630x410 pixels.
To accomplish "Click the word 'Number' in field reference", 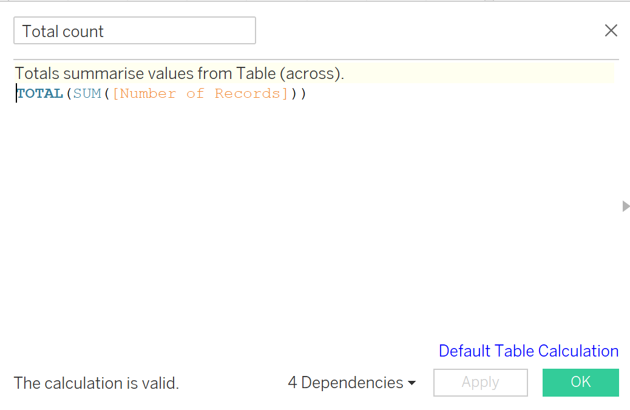I will click(x=148, y=94).
